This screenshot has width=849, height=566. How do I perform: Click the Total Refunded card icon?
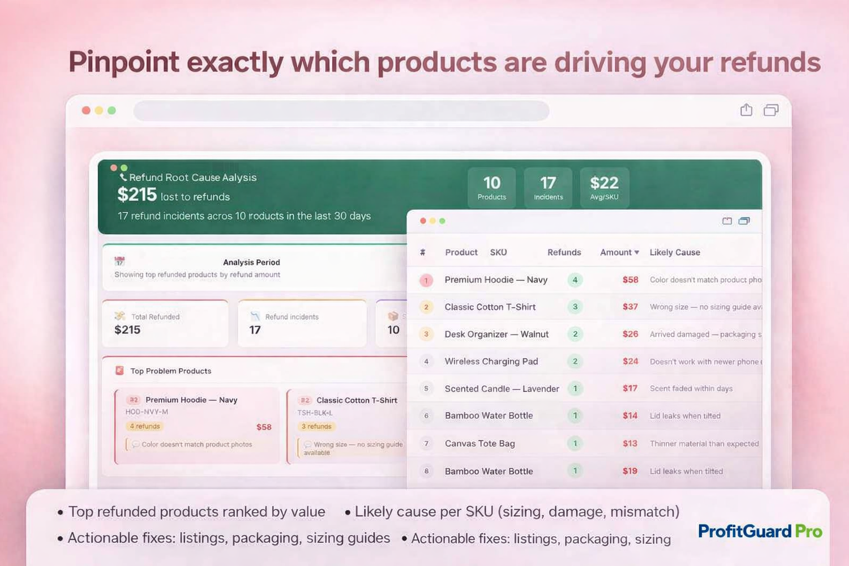pyautogui.click(x=119, y=316)
